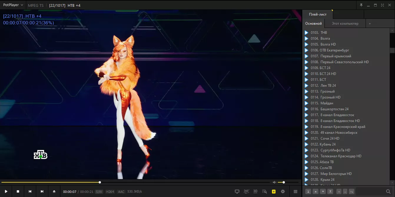Select 0127. Мир Белогорья HD channel
Screen dimensions: 395x197
tap(346, 174)
